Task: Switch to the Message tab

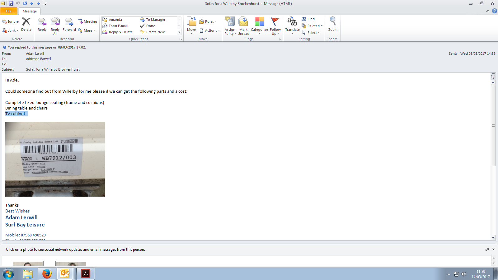Action: (30, 11)
